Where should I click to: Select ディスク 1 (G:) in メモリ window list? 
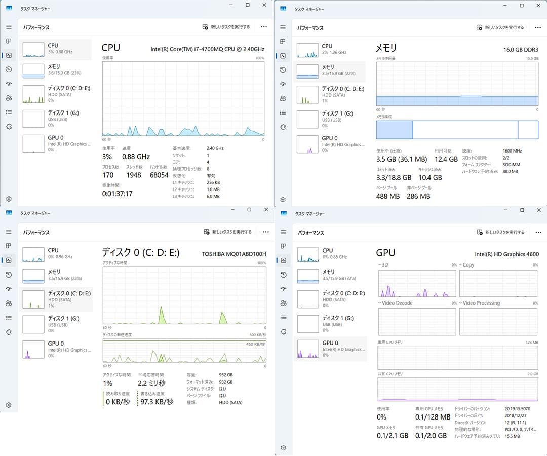(330, 120)
